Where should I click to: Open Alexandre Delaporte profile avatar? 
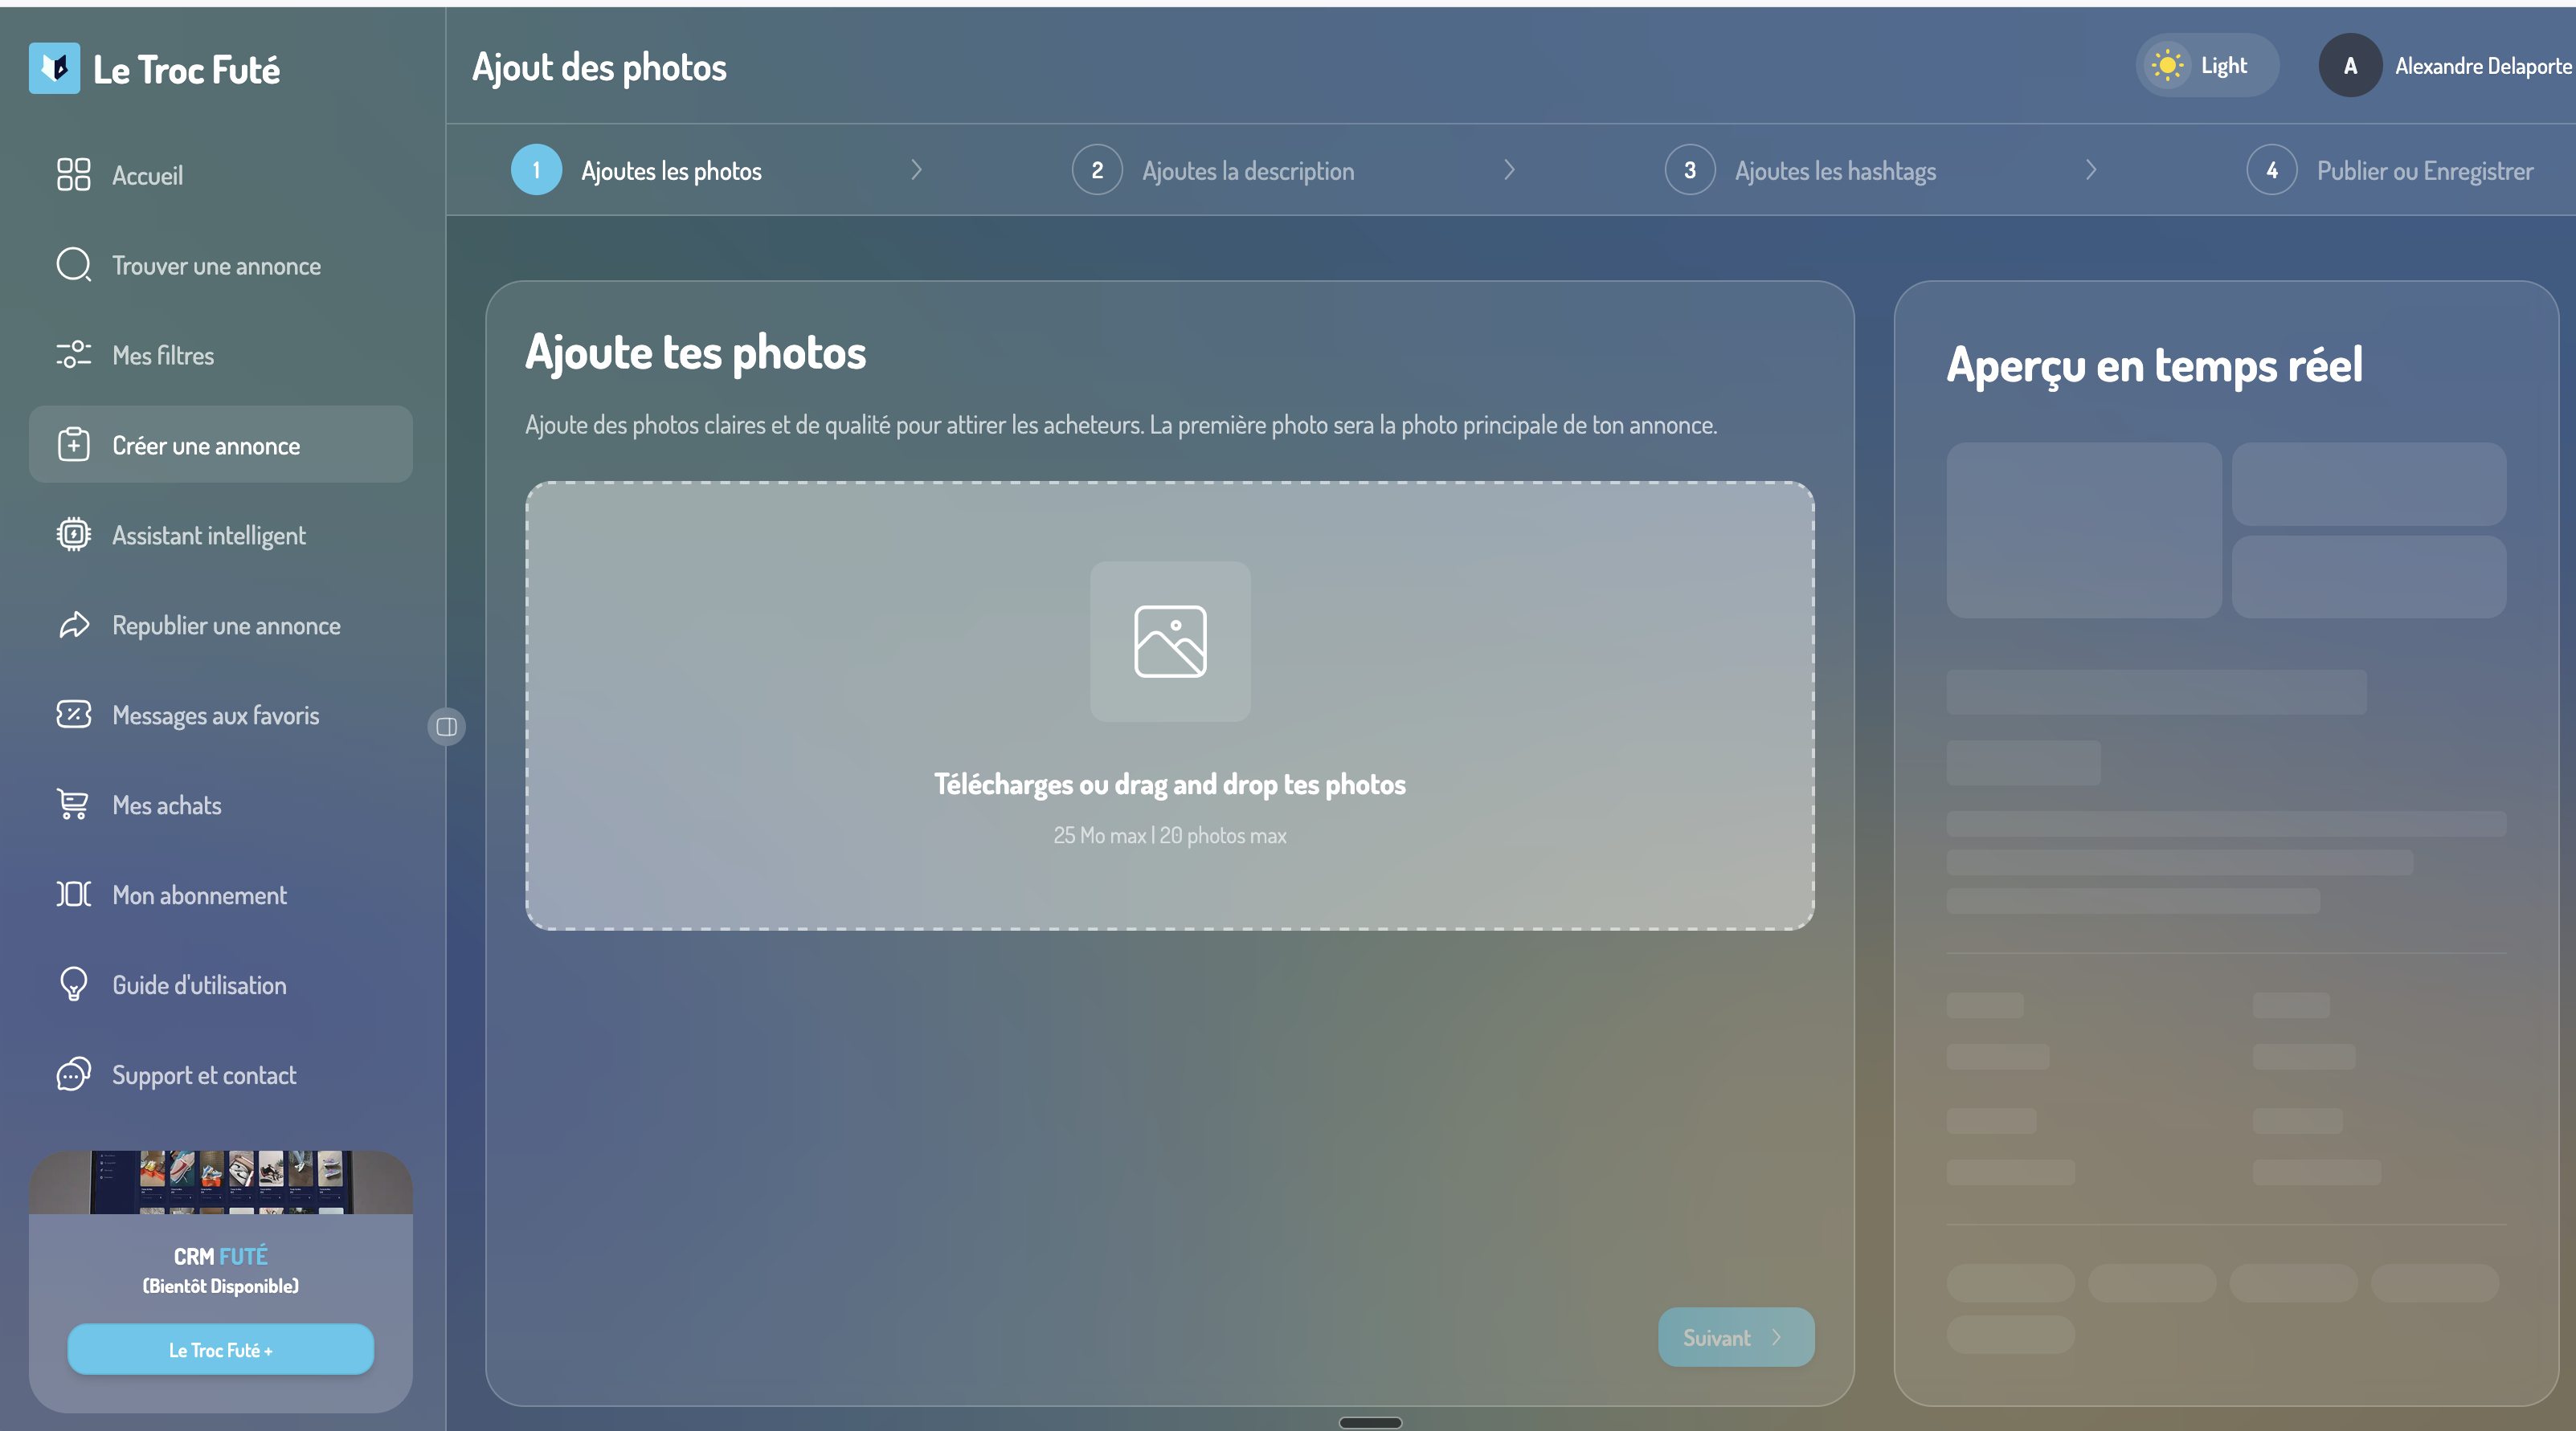(2350, 66)
